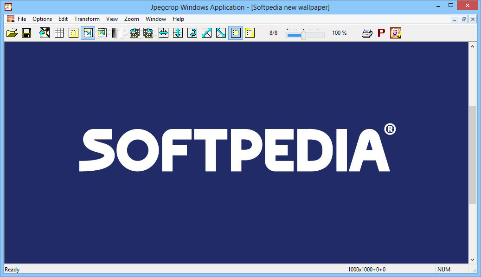Click the vertical scrollbar thumb
The image size is (481, 277).
472,155
